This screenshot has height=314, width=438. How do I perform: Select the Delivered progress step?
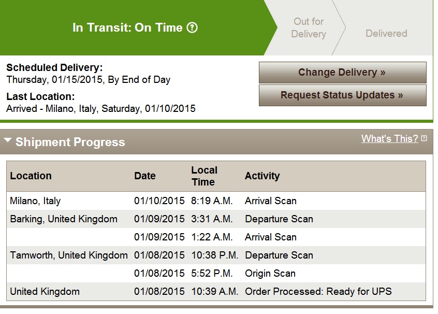[x=386, y=34]
